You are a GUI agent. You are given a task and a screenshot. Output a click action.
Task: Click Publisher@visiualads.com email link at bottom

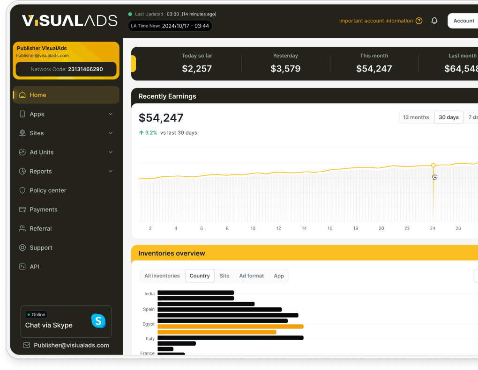[71, 345]
